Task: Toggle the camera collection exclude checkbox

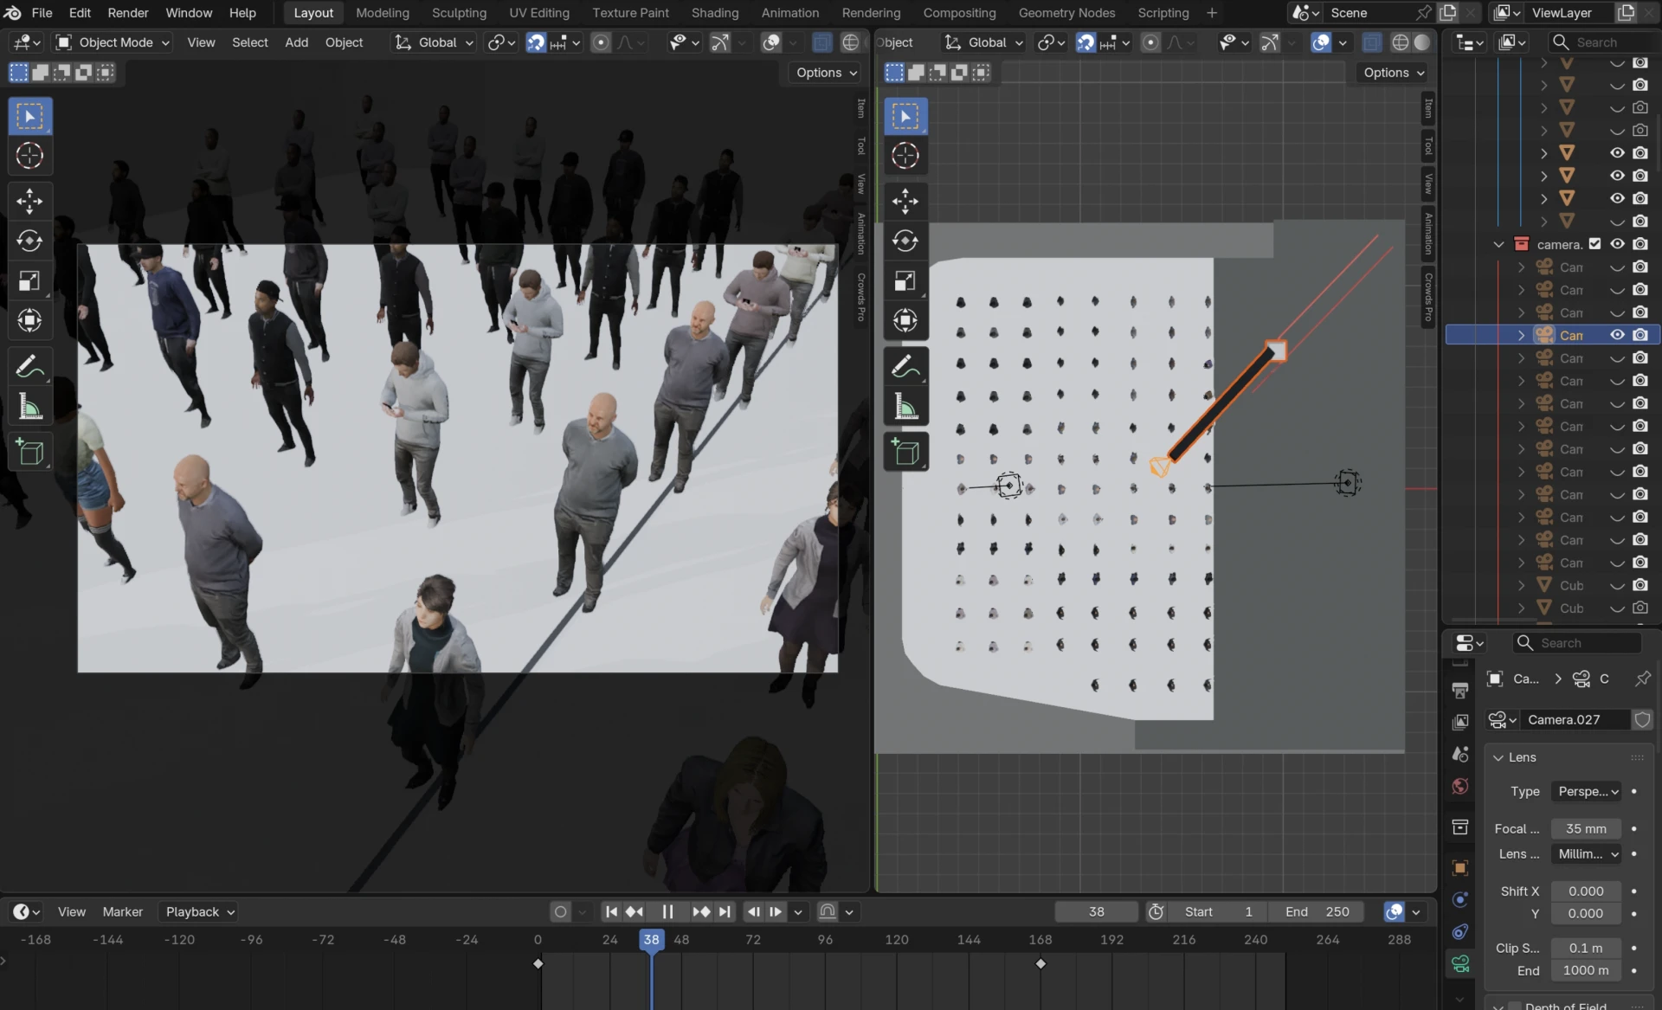Action: [x=1594, y=244]
